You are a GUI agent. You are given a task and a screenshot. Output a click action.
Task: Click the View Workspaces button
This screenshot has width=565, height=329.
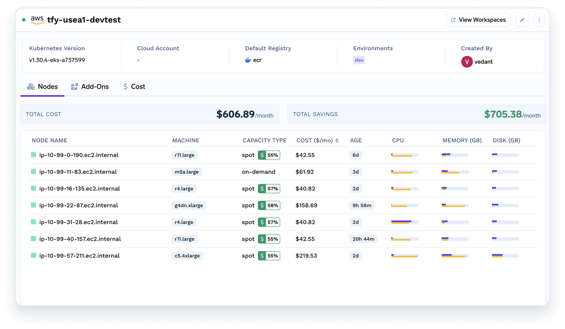(478, 20)
